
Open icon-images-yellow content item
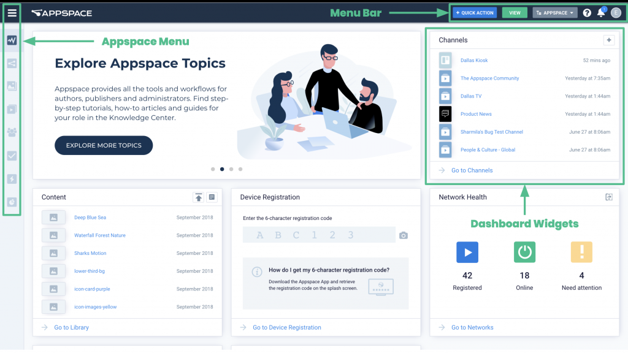coord(95,307)
